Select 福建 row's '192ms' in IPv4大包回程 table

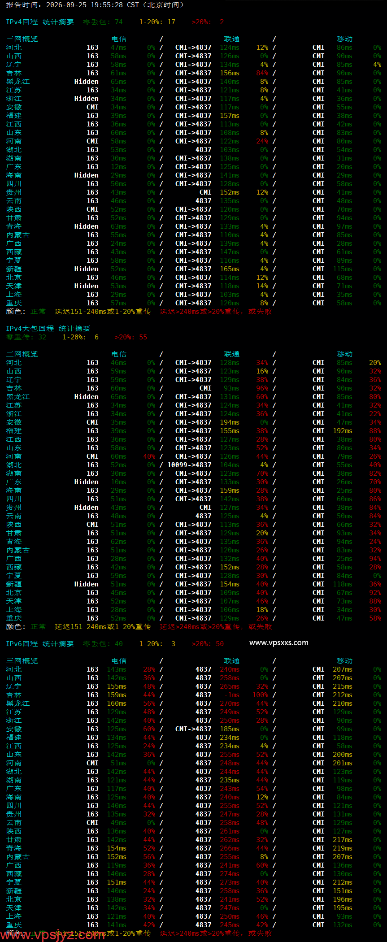pyautogui.click(x=343, y=431)
